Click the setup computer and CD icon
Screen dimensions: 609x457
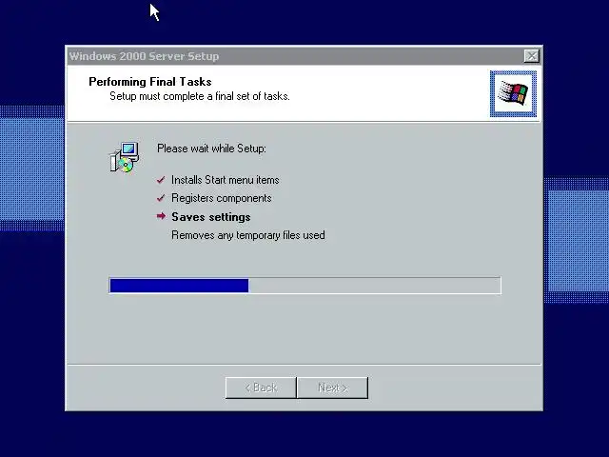[x=124, y=157]
